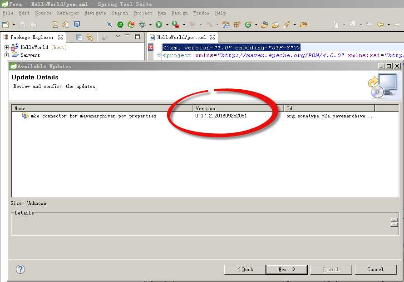Open the Run menu
The image size is (404, 282).
pos(162,13)
